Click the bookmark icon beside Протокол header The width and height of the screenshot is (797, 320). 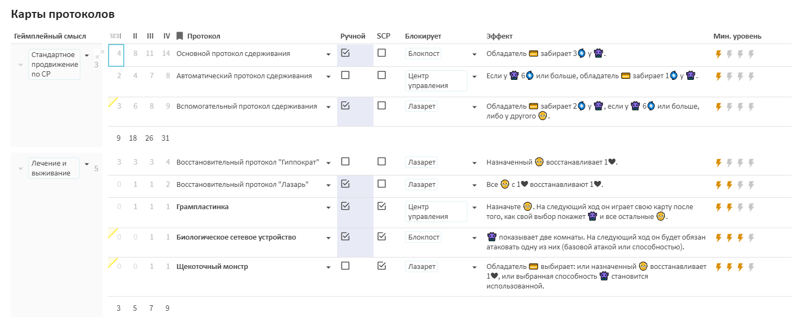pyautogui.click(x=180, y=36)
